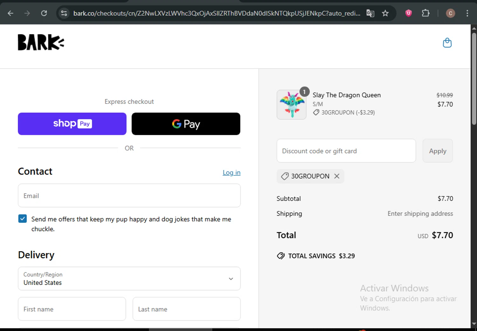
Task: Click the browser forward arrow
Action: click(27, 13)
